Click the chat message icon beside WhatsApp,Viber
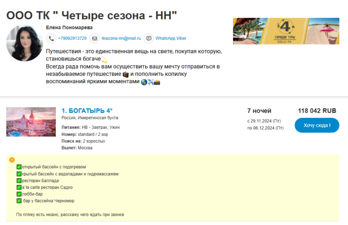The width and height of the screenshot is (348, 225). [149, 39]
